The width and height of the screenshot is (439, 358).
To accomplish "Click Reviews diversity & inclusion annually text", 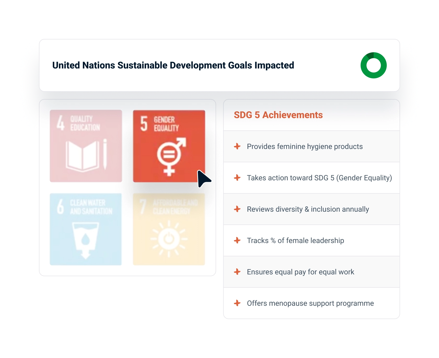I will pos(308,209).
